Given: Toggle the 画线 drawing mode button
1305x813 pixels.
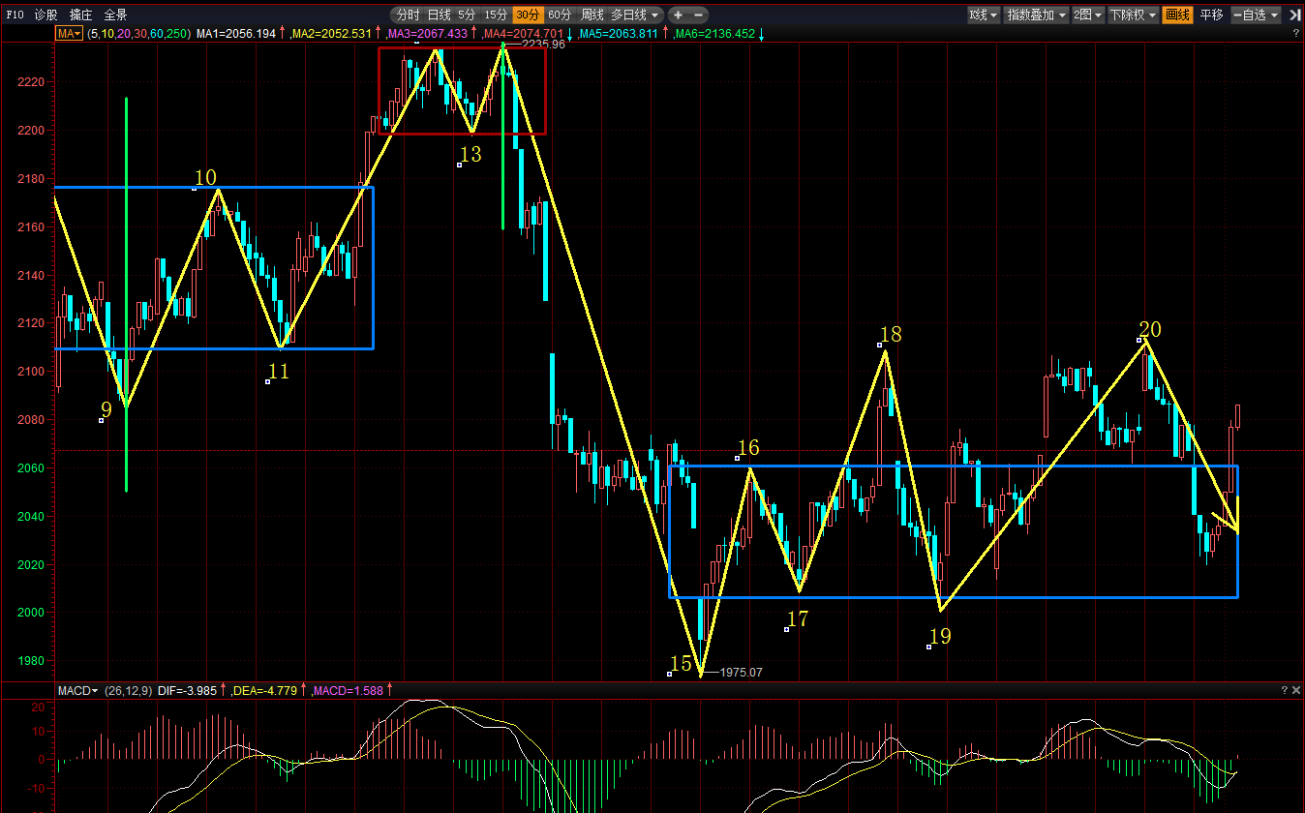Looking at the screenshot, I should pyautogui.click(x=1177, y=15).
